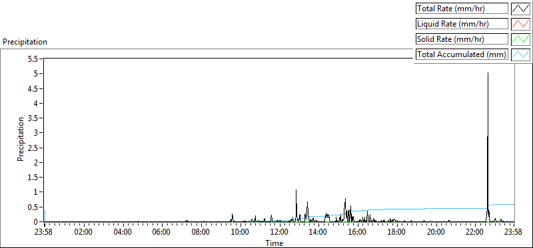The height and width of the screenshot is (248, 533).
Task: Click the 'Time' X-axis label
Action: click(x=274, y=243)
